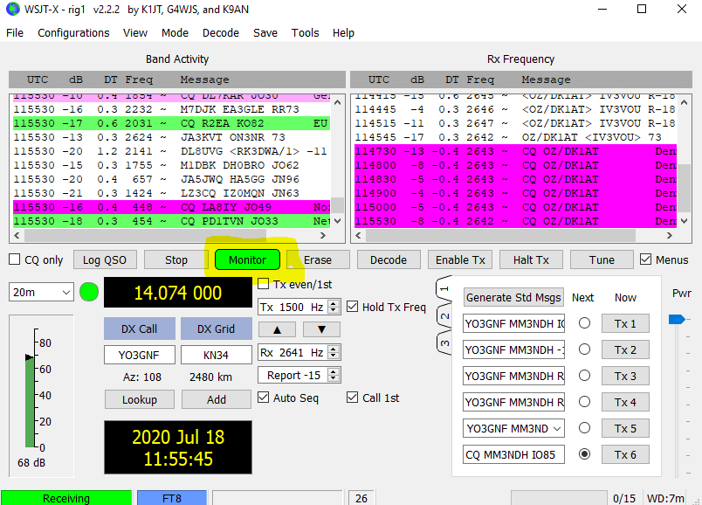
Task: Send the Tx 1 message now
Action: click(625, 323)
